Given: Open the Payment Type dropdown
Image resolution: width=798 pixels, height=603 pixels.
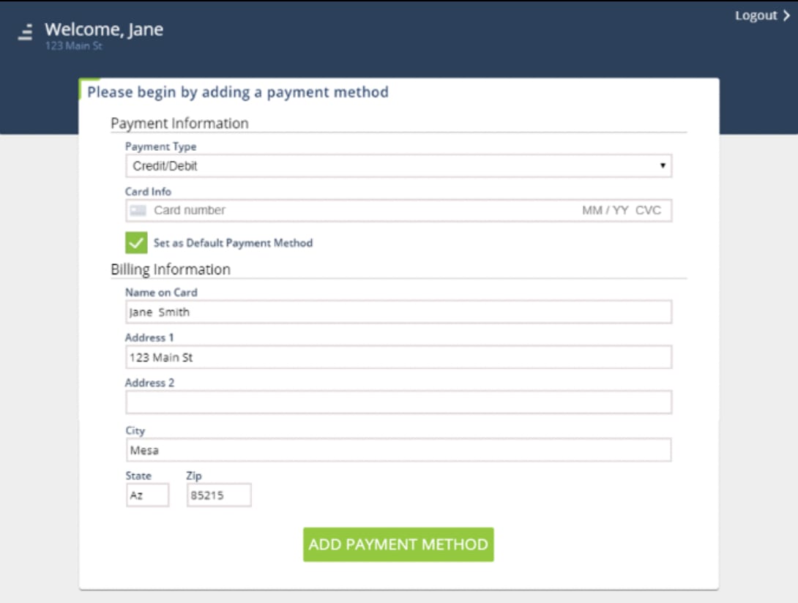Looking at the screenshot, I should pos(398,166).
